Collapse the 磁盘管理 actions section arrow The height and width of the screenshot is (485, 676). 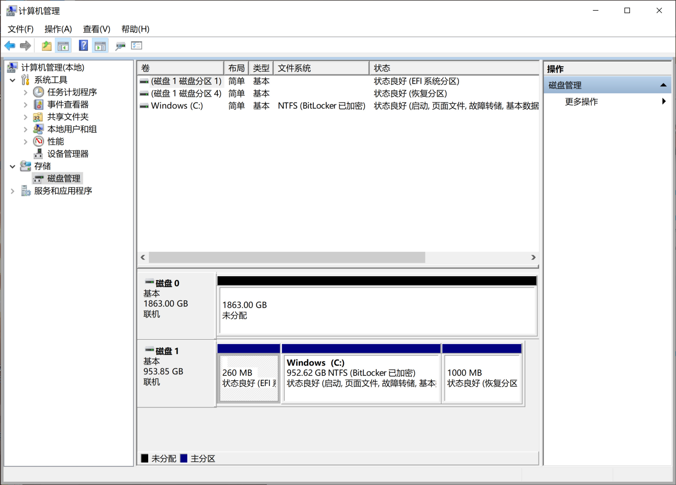coord(663,85)
